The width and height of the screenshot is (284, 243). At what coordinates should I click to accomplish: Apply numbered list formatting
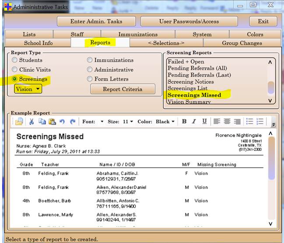pos(260,121)
